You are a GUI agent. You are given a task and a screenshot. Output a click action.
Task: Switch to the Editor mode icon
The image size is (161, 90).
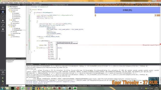[3, 12]
